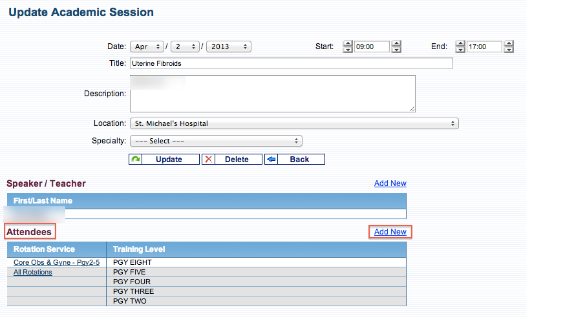
Task: Add new Attendees entry
Action: tap(390, 232)
